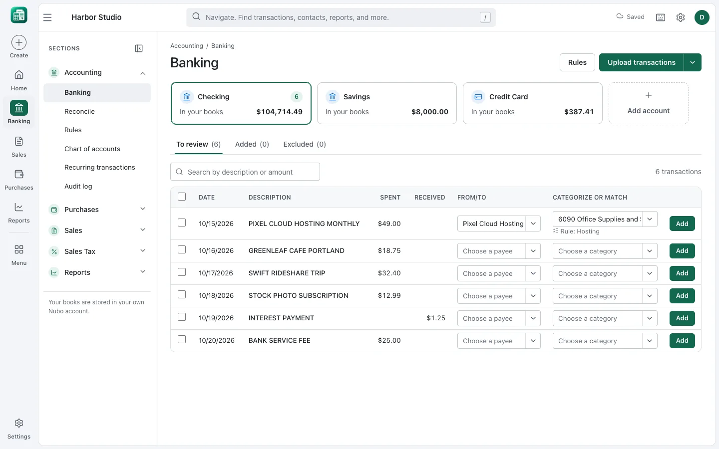This screenshot has height=449, width=719.
Task: Click the Add account plus card
Action: point(649,103)
